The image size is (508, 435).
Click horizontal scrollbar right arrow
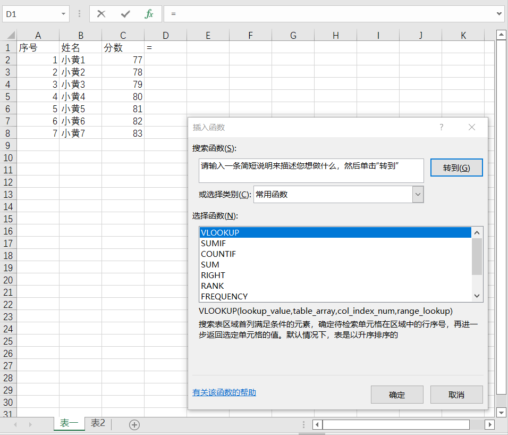pos(490,424)
